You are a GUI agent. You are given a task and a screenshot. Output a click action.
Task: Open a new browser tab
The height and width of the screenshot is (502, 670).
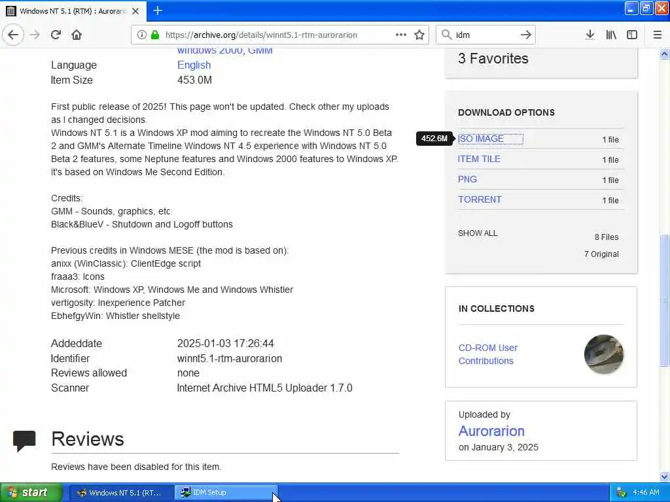[157, 10]
